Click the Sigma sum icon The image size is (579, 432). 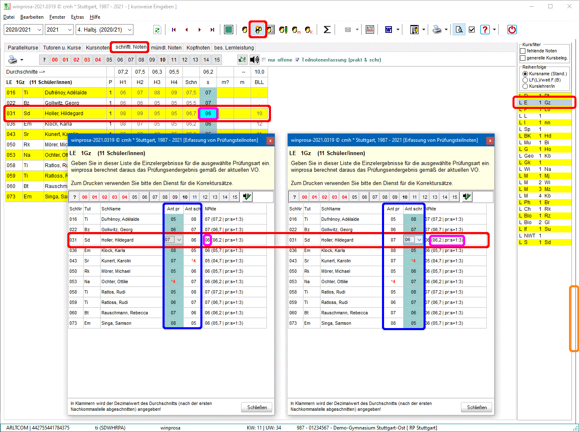tap(327, 30)
